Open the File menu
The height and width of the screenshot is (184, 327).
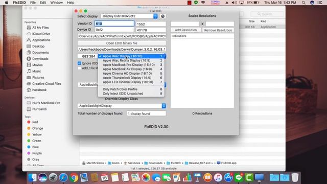tap(33, 3)
